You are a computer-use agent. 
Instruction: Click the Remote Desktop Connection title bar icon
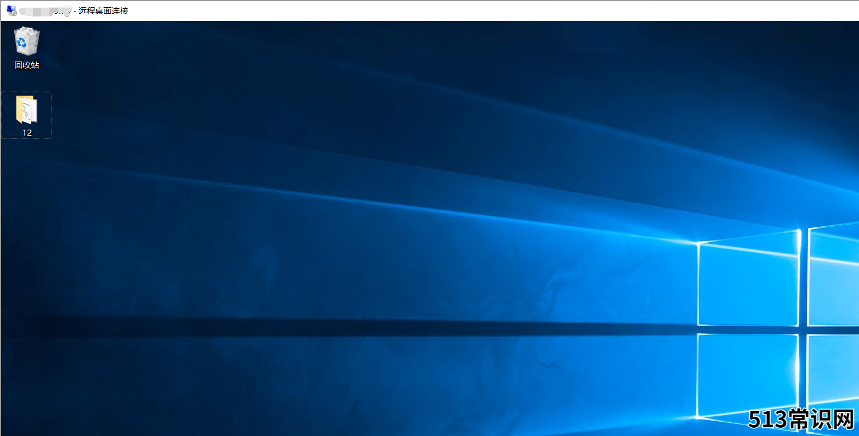(12, 10)
